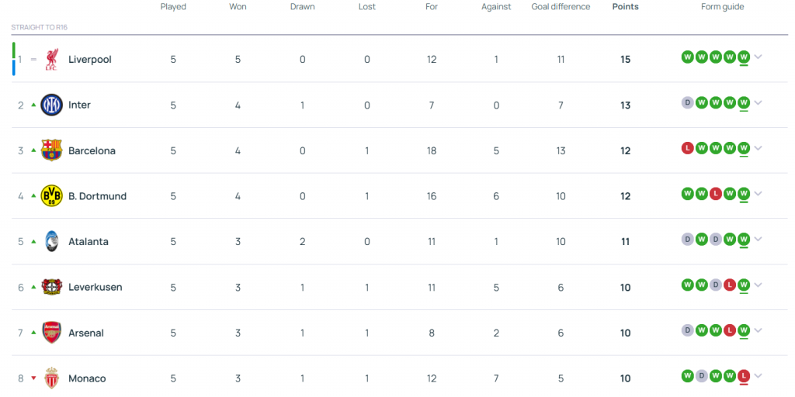Click the Barcelona club crest
Screen dimensions: 795x397
click(52, 150)
